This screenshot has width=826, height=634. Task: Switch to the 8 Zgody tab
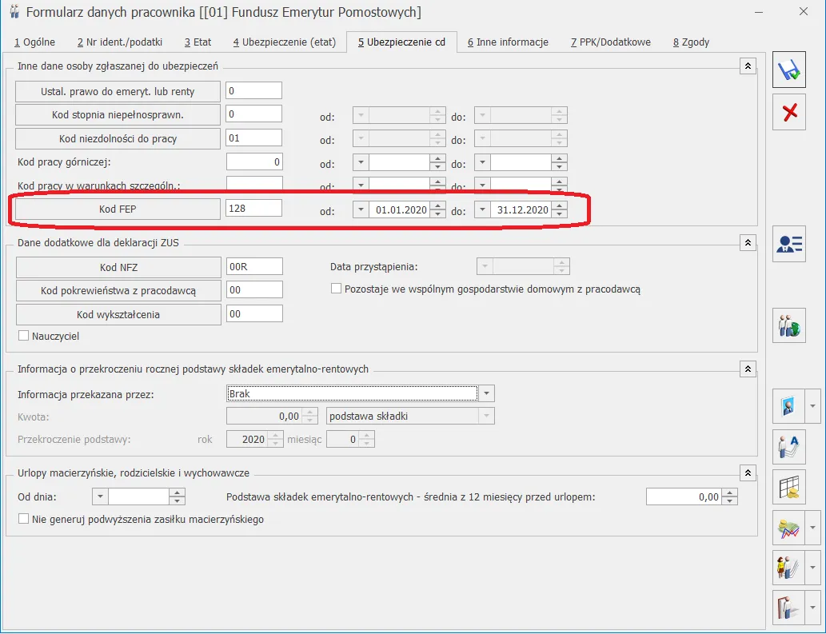tap(691, 42)
